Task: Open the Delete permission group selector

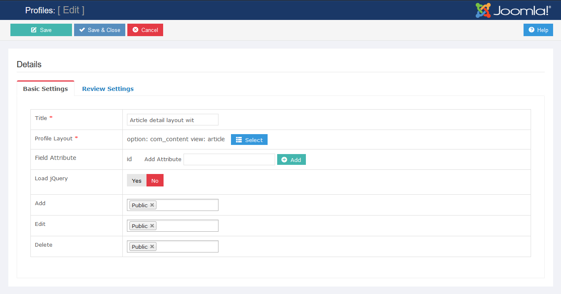Action: pos(187,247)
